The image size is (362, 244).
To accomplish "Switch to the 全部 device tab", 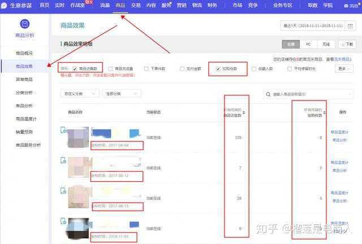I will 291,44.
